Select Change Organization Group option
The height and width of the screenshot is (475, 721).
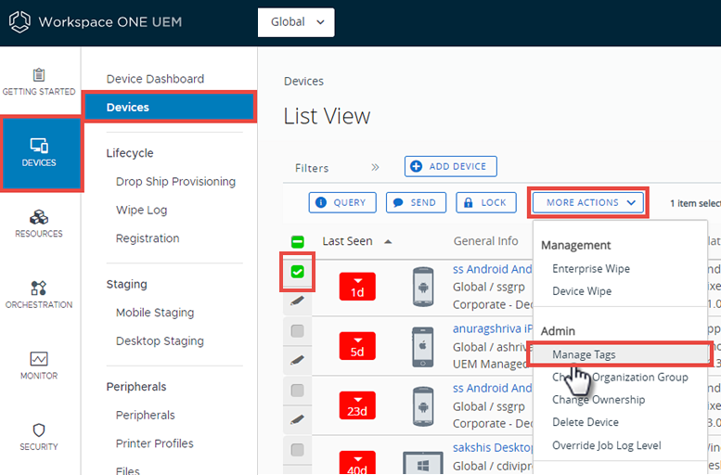(x=620, y=377)
